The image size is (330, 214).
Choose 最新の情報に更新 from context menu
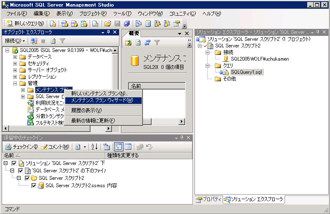pyautogui.click(x=103, y=120)
